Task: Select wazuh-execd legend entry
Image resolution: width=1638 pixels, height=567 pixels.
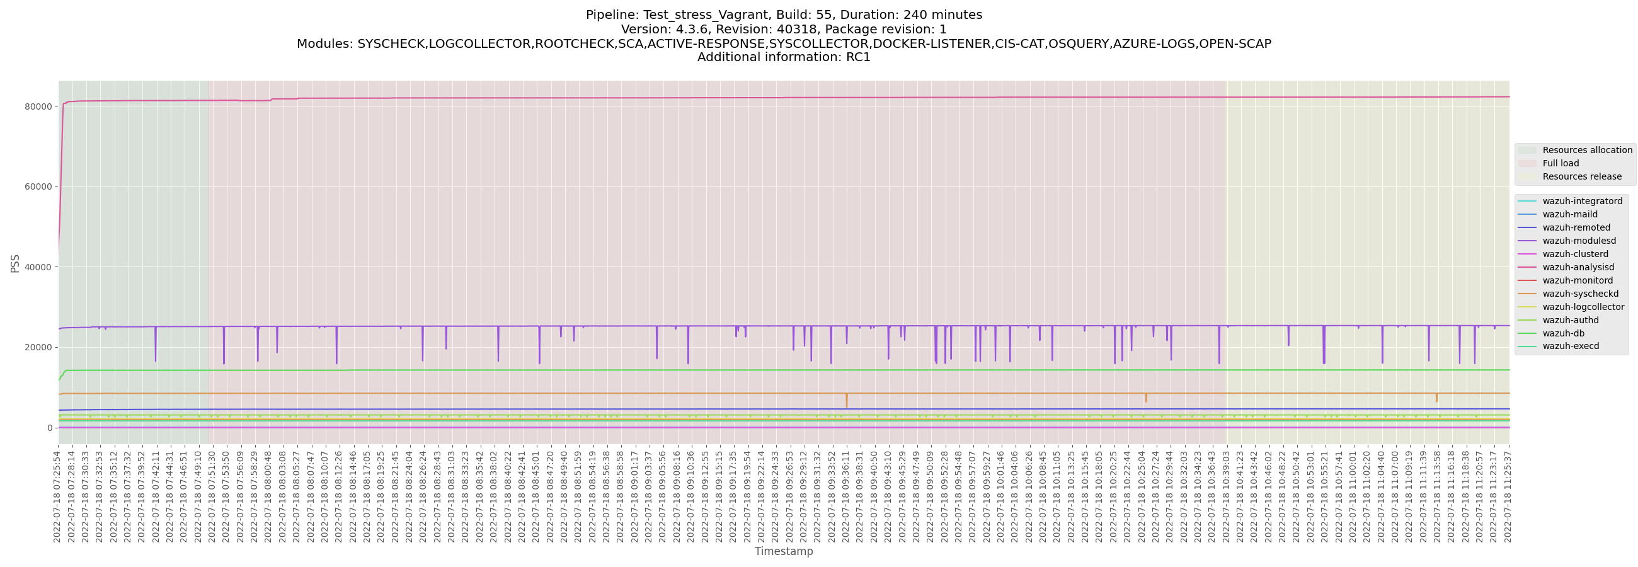Action: click(1570, 346)
